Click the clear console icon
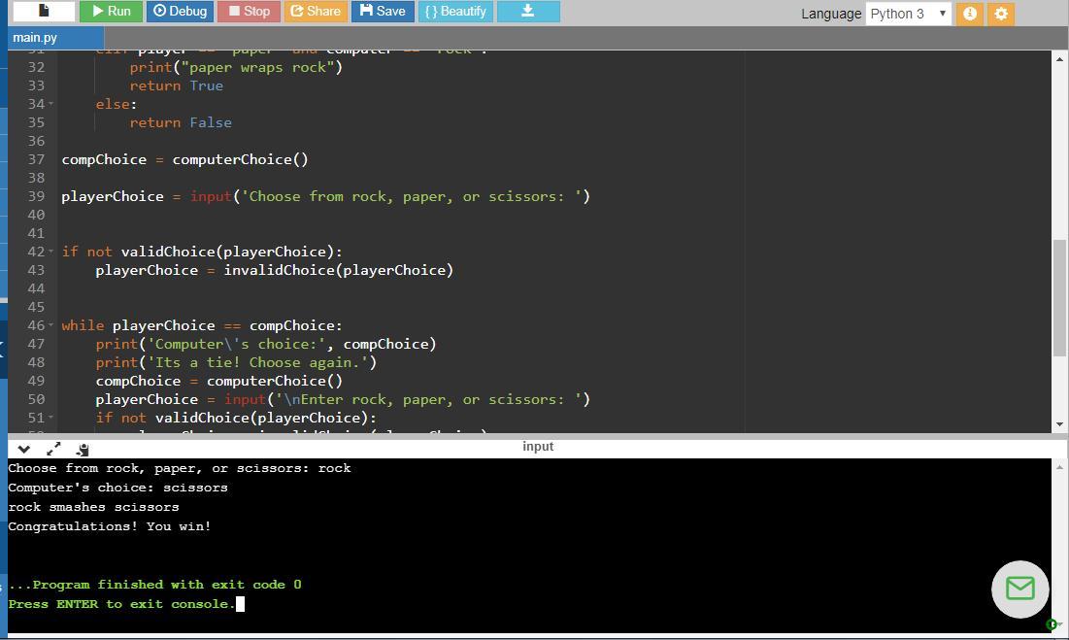1069x640 pixels. (x=83, y=449)
